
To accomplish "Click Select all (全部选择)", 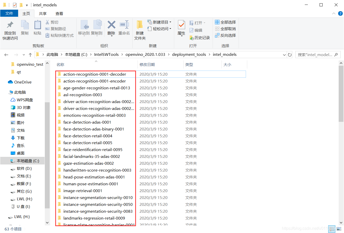I will click(x=225, y=22).
